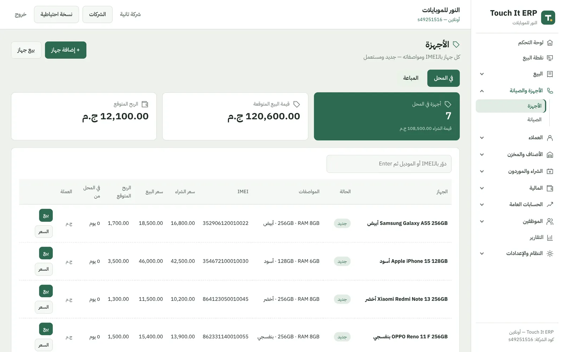Image resolution: width=563 pixels, height=352 pixels.
Task: Expand the الموظفين section chevron
Action: [x=482, y=221]
